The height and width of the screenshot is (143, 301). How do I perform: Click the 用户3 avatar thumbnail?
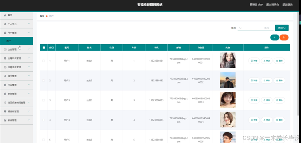coord(228,100)
